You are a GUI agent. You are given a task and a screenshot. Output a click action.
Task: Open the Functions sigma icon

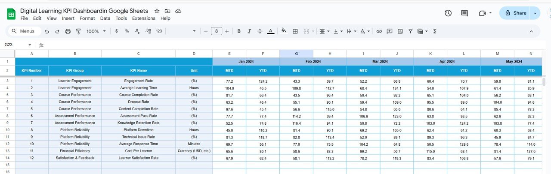(434, 31)
